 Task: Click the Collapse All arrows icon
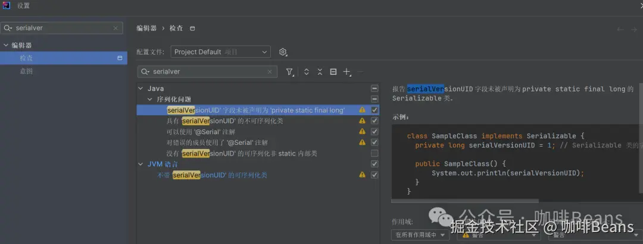320,72
